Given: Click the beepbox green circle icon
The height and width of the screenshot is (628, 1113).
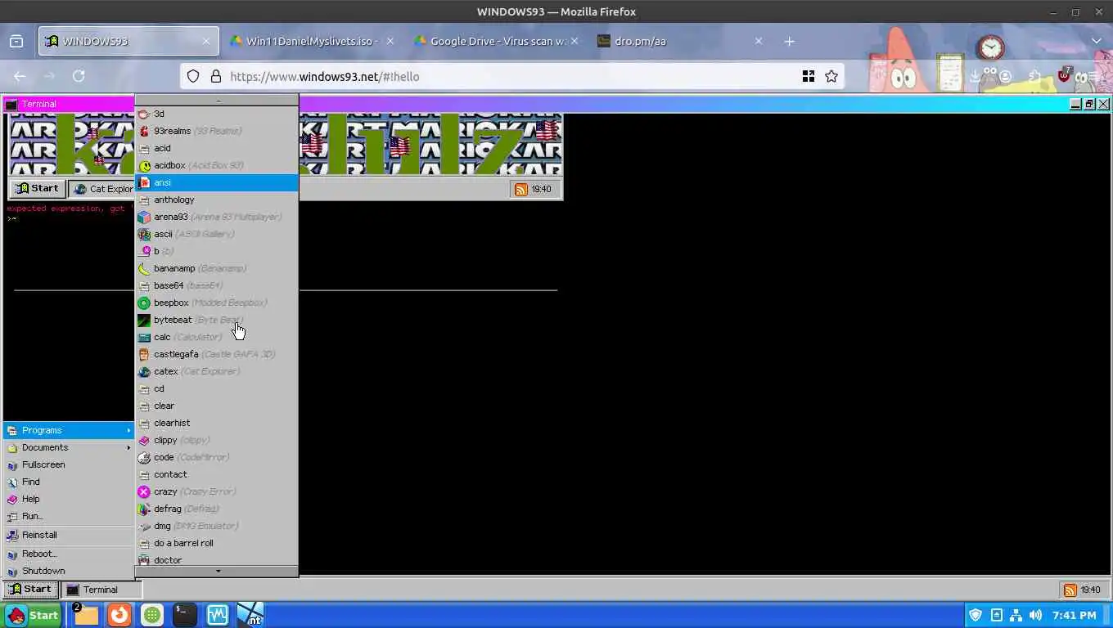Looking at the screenshot, I should 144,303.
